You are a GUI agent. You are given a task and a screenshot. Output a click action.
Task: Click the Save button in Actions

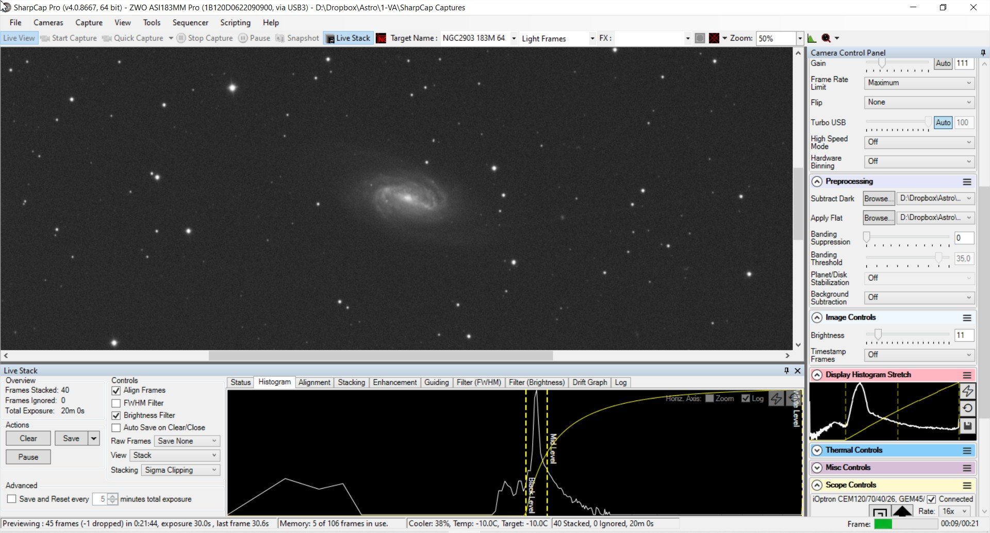tap(71, 439)
